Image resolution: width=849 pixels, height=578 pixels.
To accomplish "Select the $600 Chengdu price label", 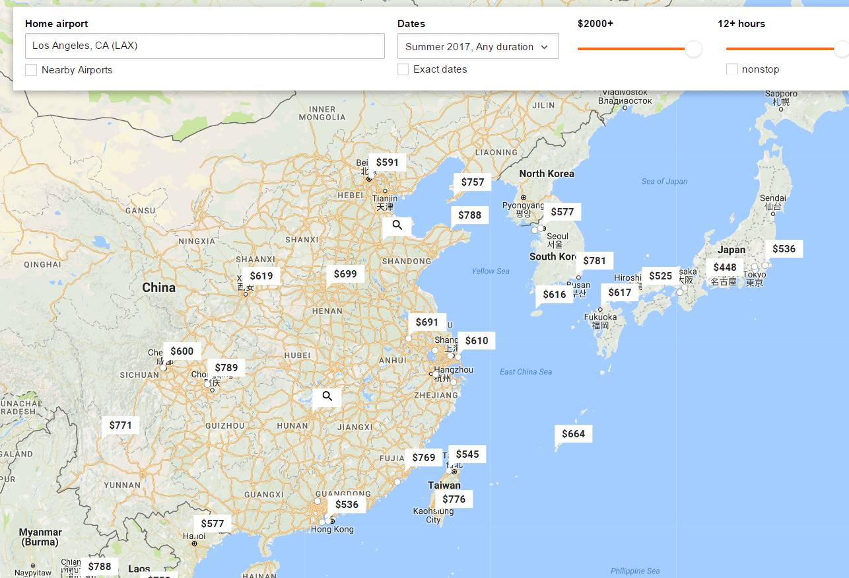I will coord(182,351).
